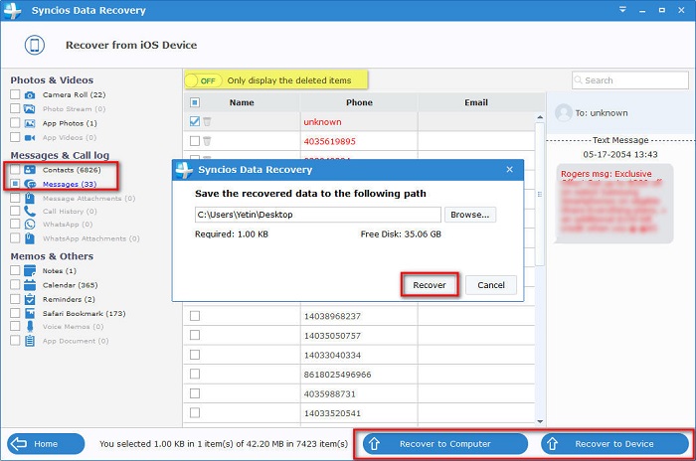Click the Reminders icon
Image resolution: width=696 pixels, height=461 pixels.
coord(30,299)
